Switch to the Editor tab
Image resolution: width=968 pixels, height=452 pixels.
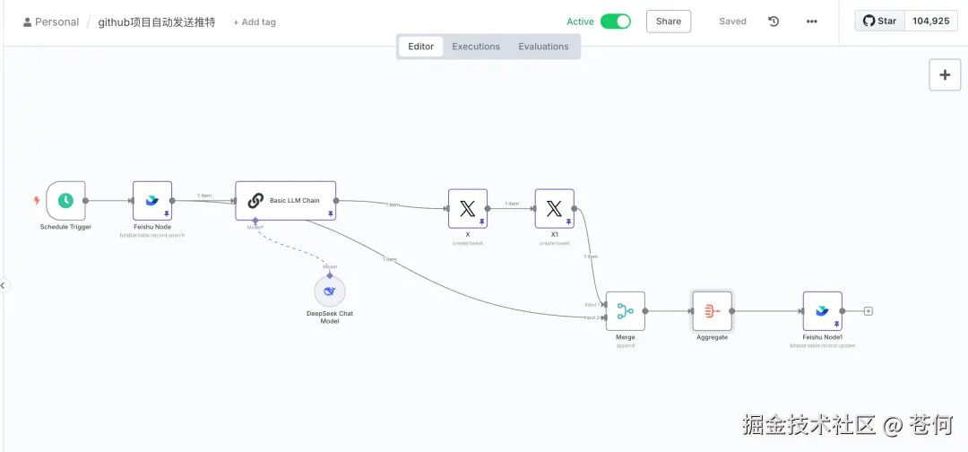421,47
